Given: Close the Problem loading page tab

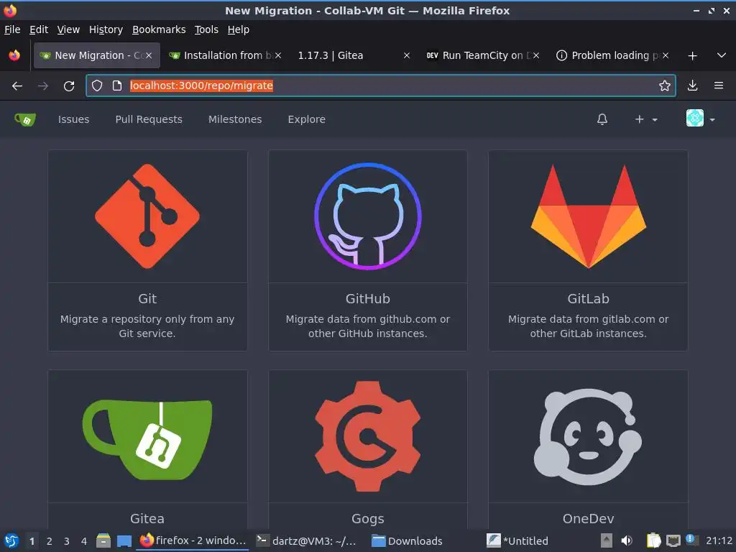Looking at the screenshot, I should (665, 55).
